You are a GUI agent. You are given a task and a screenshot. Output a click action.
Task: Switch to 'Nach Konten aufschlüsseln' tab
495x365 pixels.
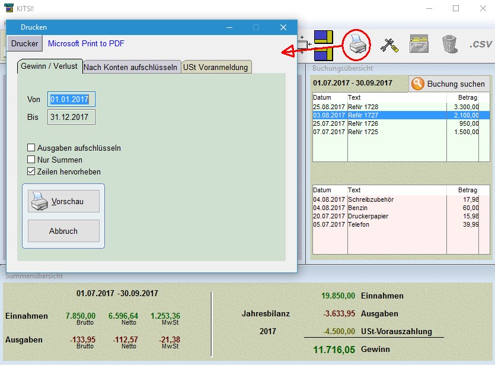[130, 67]
